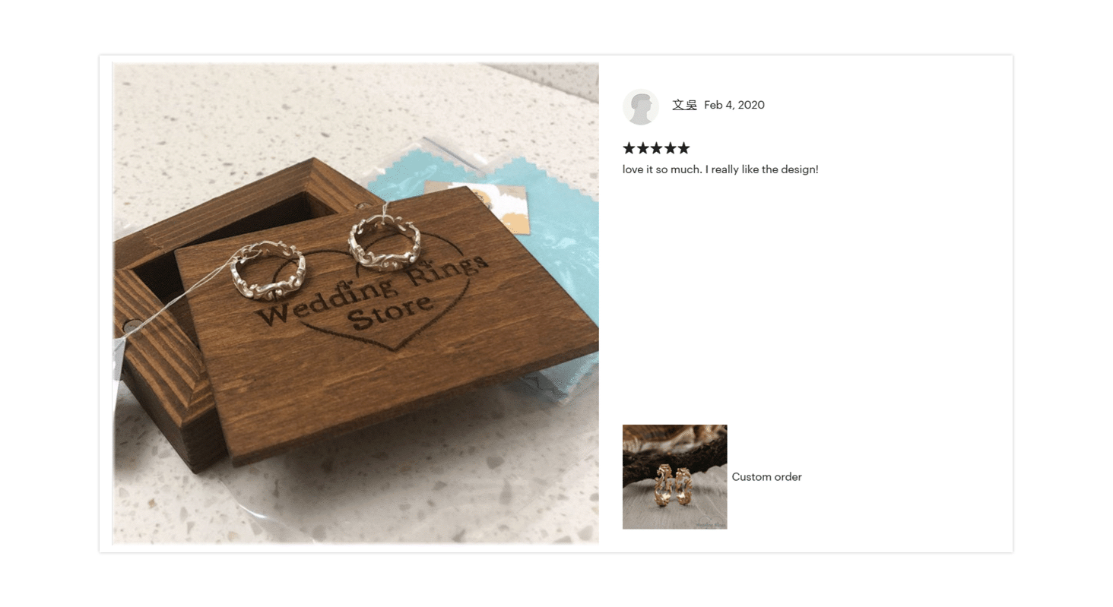Image resolution: width=1113 pixels, height=607 pixels.
Task: Click the third rating star
Action: 656,148
